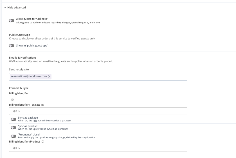Click Show in 'public guest-app' label
This screenshot has height=158, width=236.
click(32, 46)
